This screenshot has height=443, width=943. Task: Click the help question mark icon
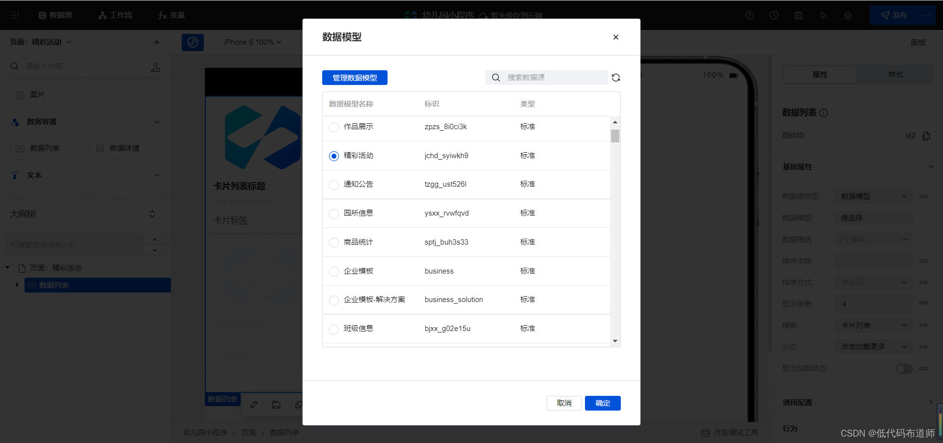click(749, 15)
